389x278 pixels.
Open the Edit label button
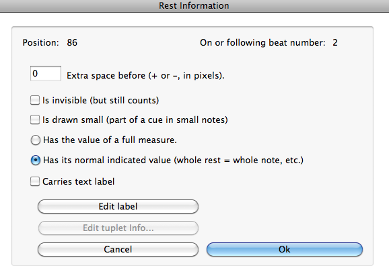[x=118, y=206]
